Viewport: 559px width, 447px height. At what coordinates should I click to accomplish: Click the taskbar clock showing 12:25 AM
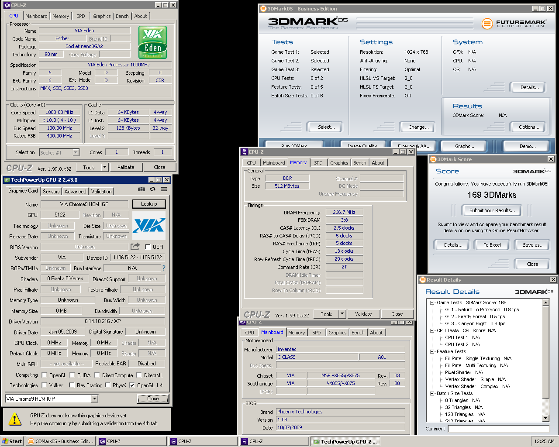point(544,441)
